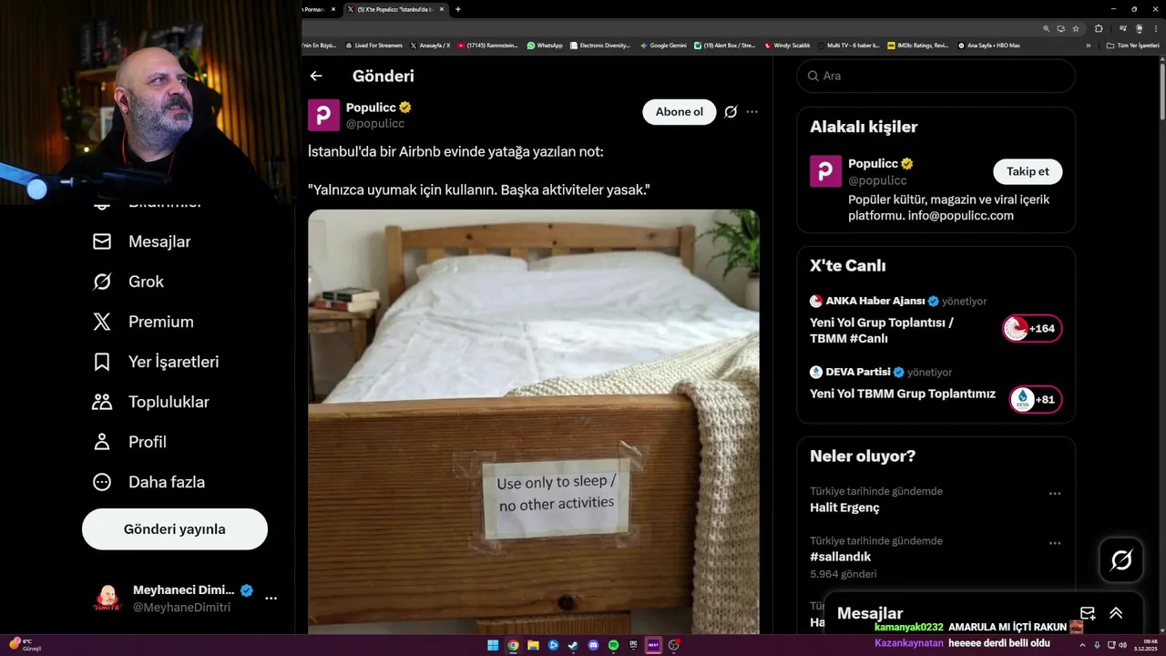The width and height of the screenshot is (1166, 656).
Task: Open the Yeni Yol Grup Toplantısı live broadcast
Action: click(x=882, y=330)
